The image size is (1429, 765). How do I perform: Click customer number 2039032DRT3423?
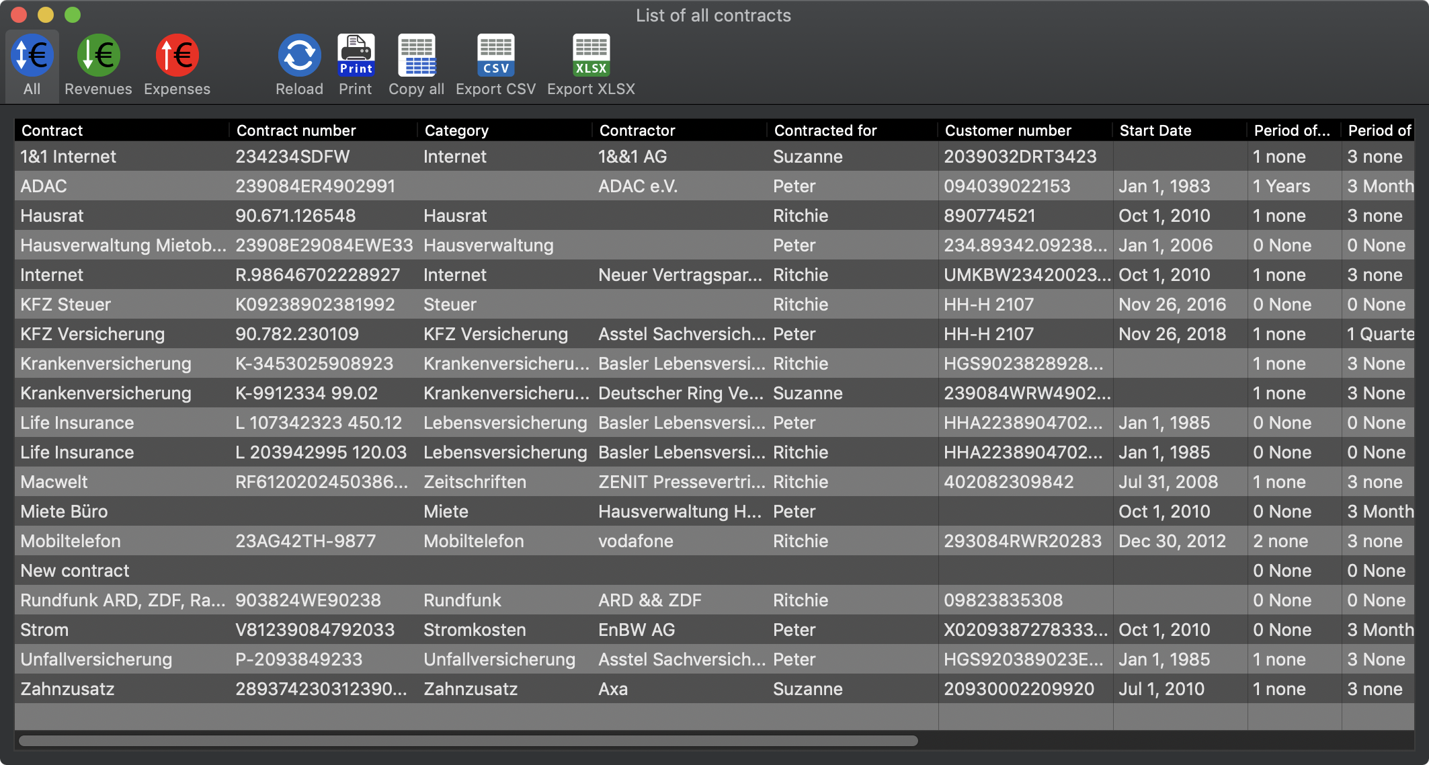pos(1020,157)
